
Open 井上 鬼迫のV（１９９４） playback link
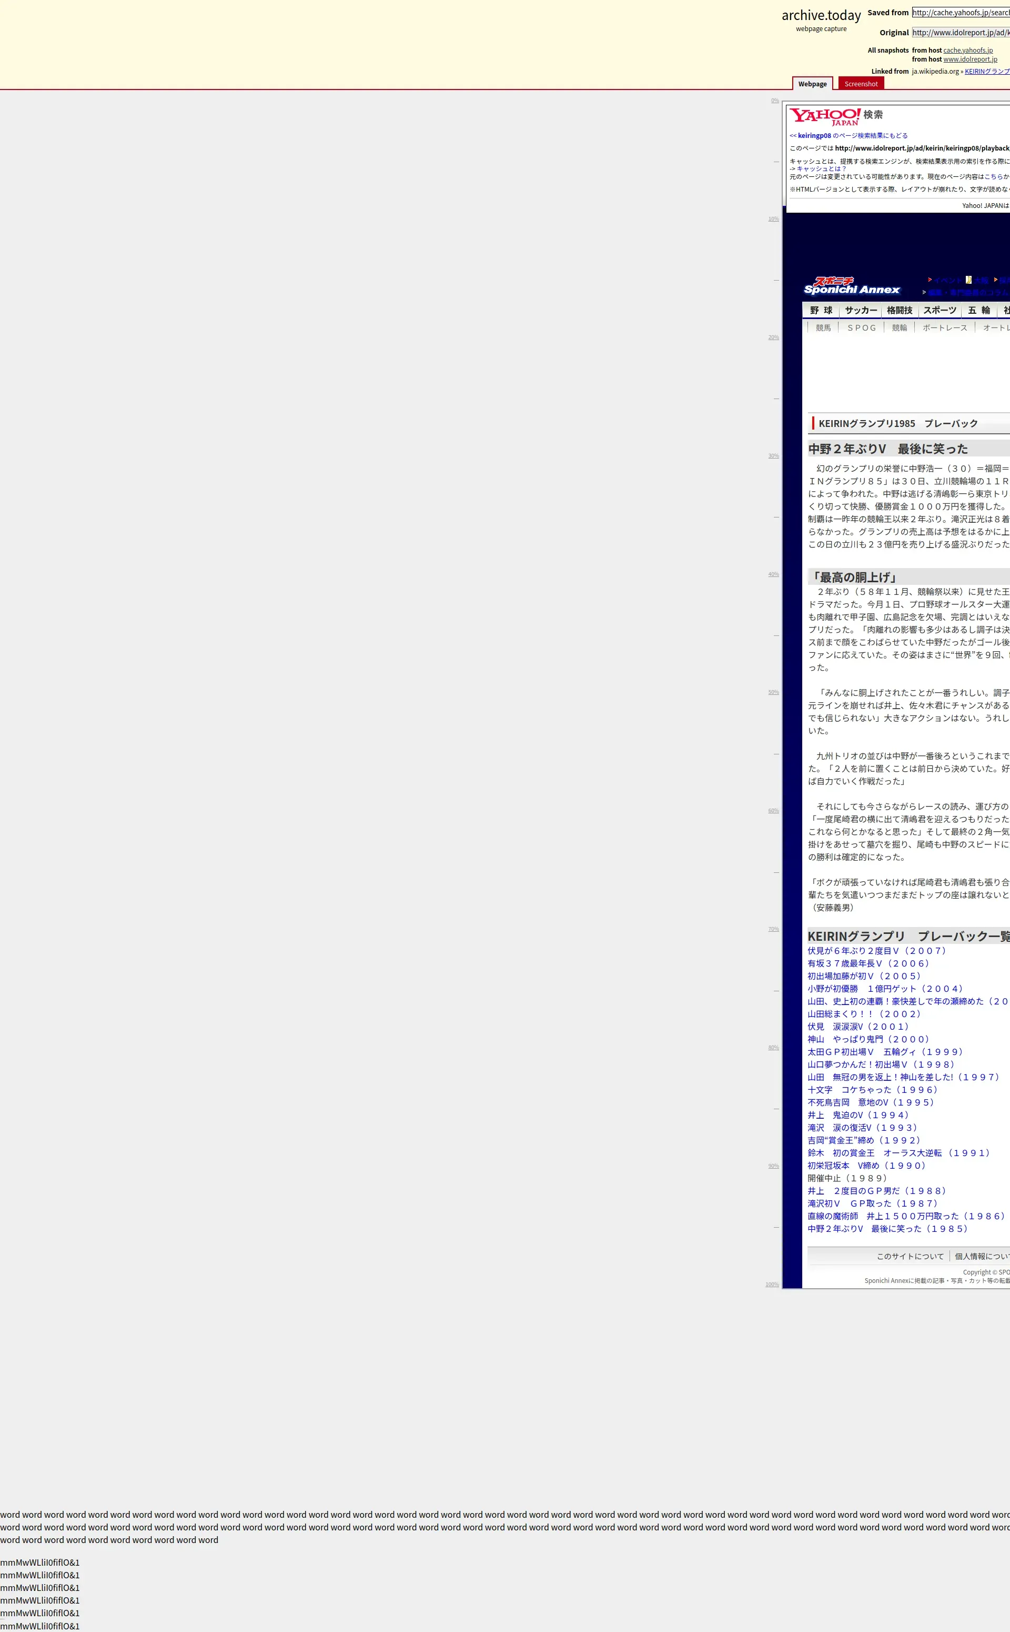pos(860,1116)
